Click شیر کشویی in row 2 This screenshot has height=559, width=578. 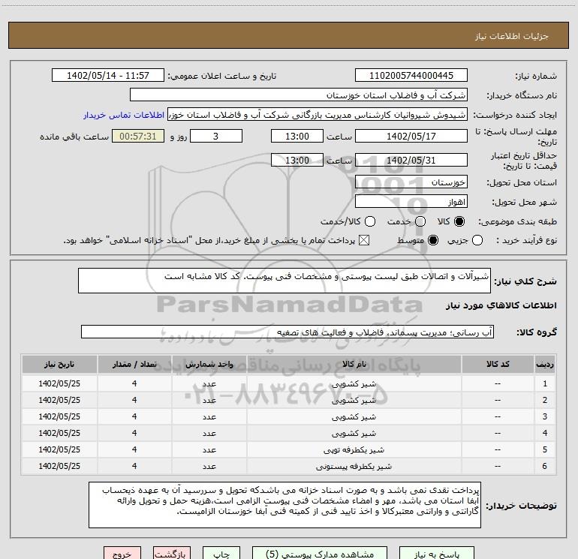[354, 401]
